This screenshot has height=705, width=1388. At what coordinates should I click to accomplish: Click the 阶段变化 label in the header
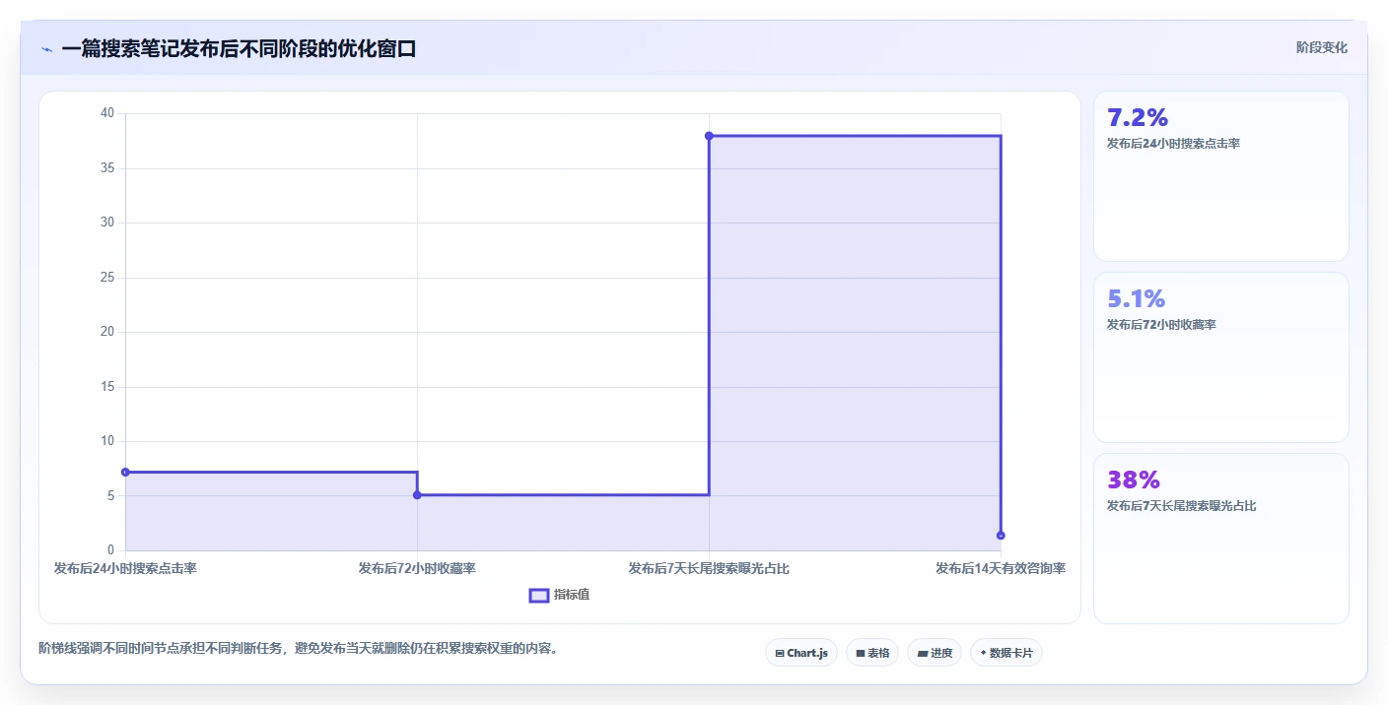tap(1322, 48)
